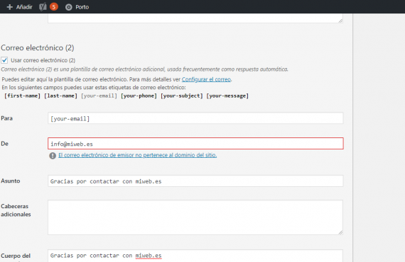Focus the De field containing info@miweb.es

tap(195, 143)
